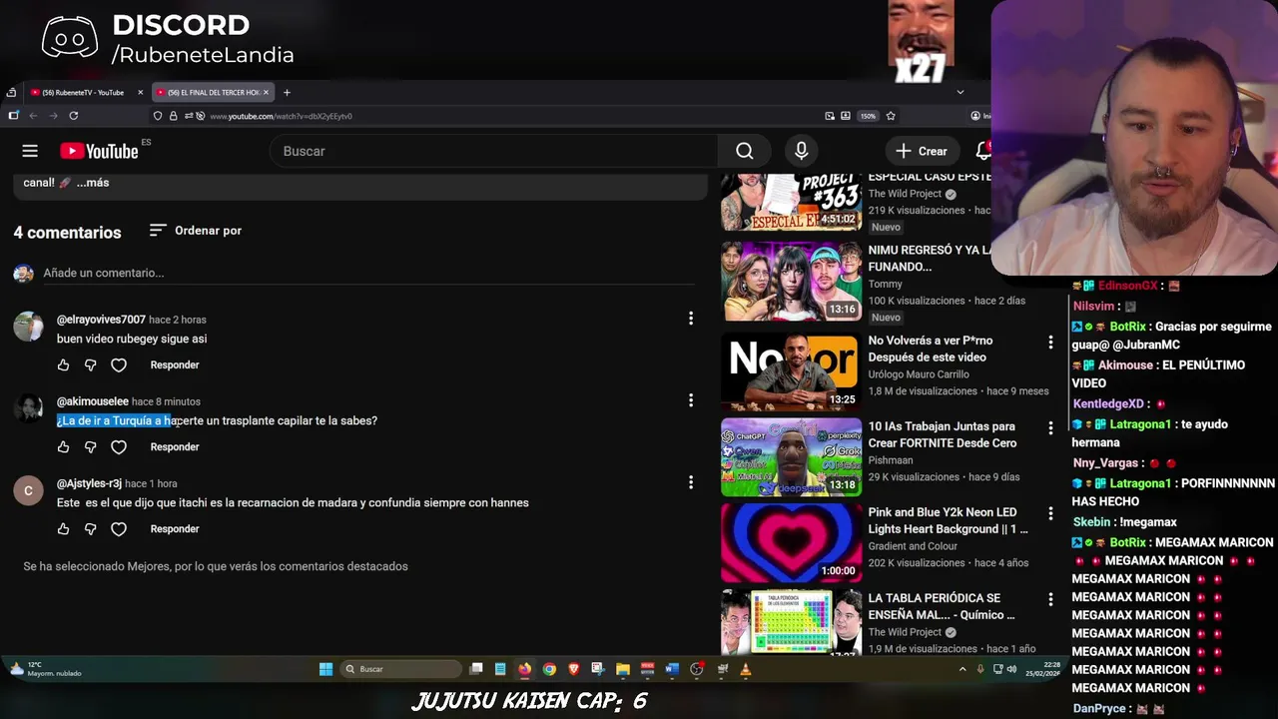Dislike the comment by @akimouselee

90,447
